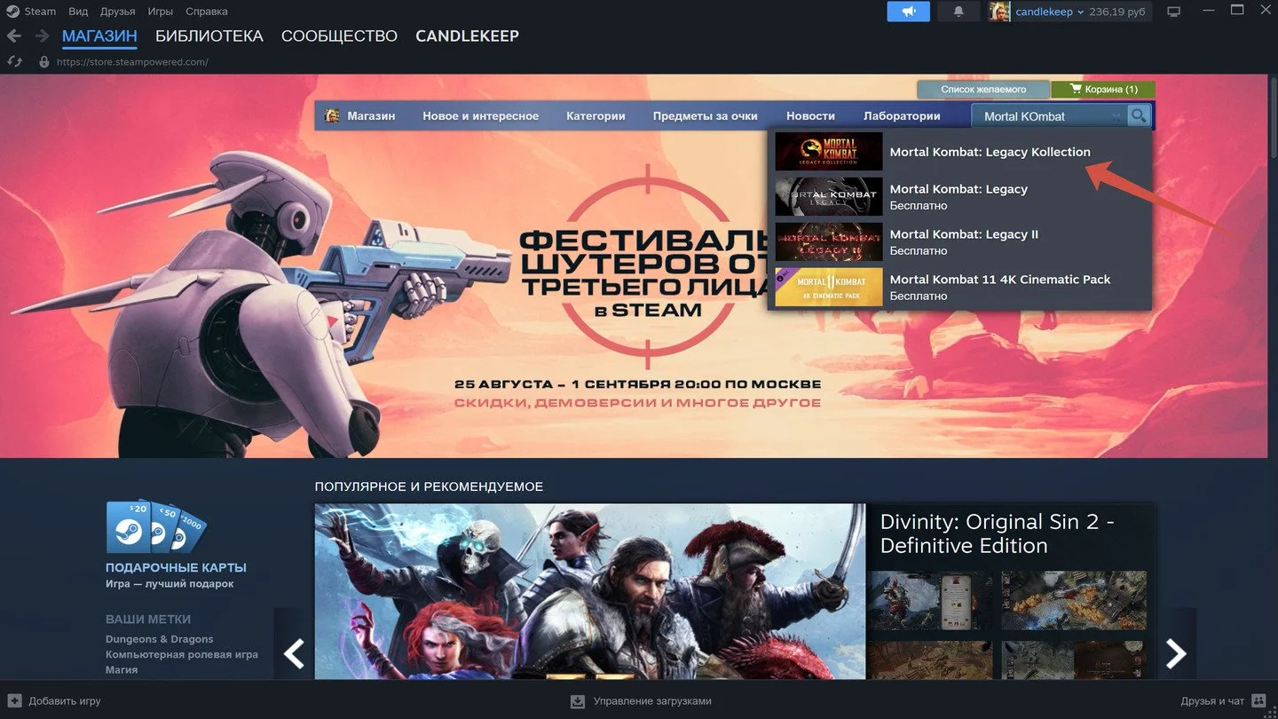
Task: Click the padlock icon beside the URL
Action: click(44, 62)
